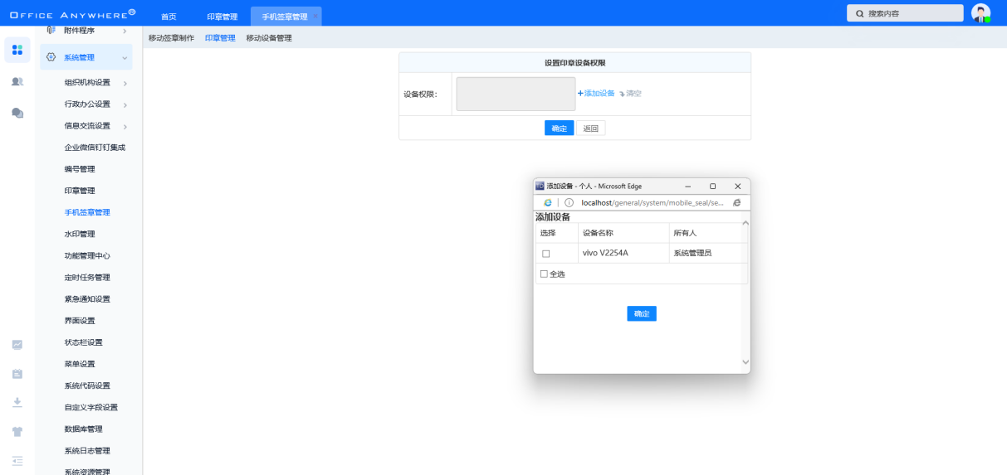Viewport: 1007px width, 475px height.
Task: Click the shirt theme icon in left rail
Action: (17, 431)
